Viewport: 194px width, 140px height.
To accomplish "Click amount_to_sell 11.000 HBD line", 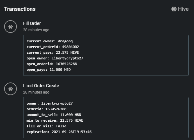I will 54,115.
